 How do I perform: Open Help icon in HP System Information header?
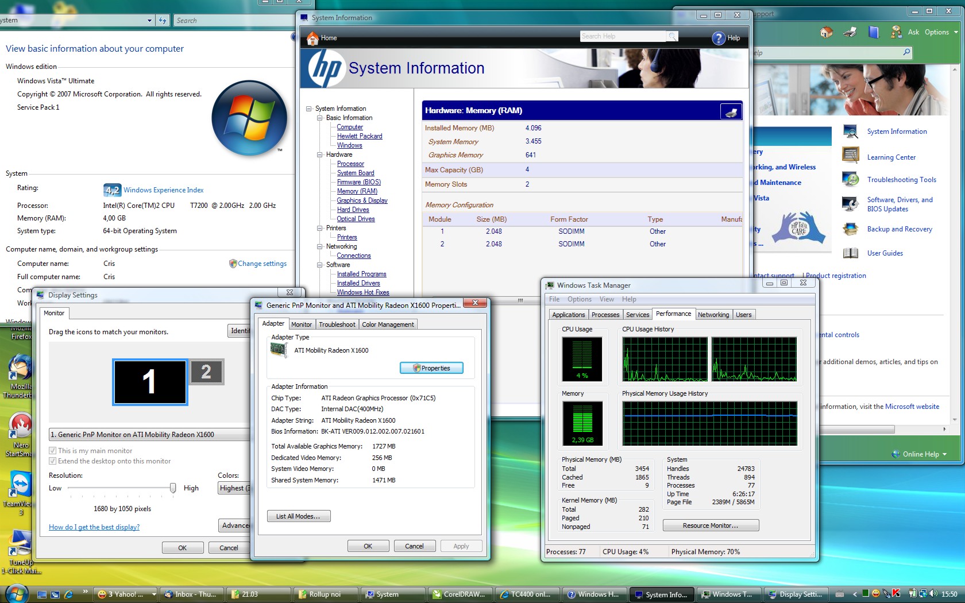[719, 38]
